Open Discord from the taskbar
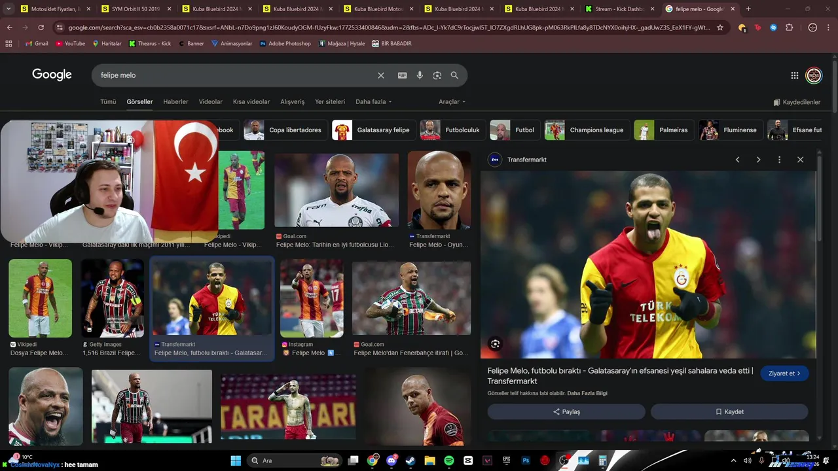Screen dimensions: 838x471 [x=392, y=461]
